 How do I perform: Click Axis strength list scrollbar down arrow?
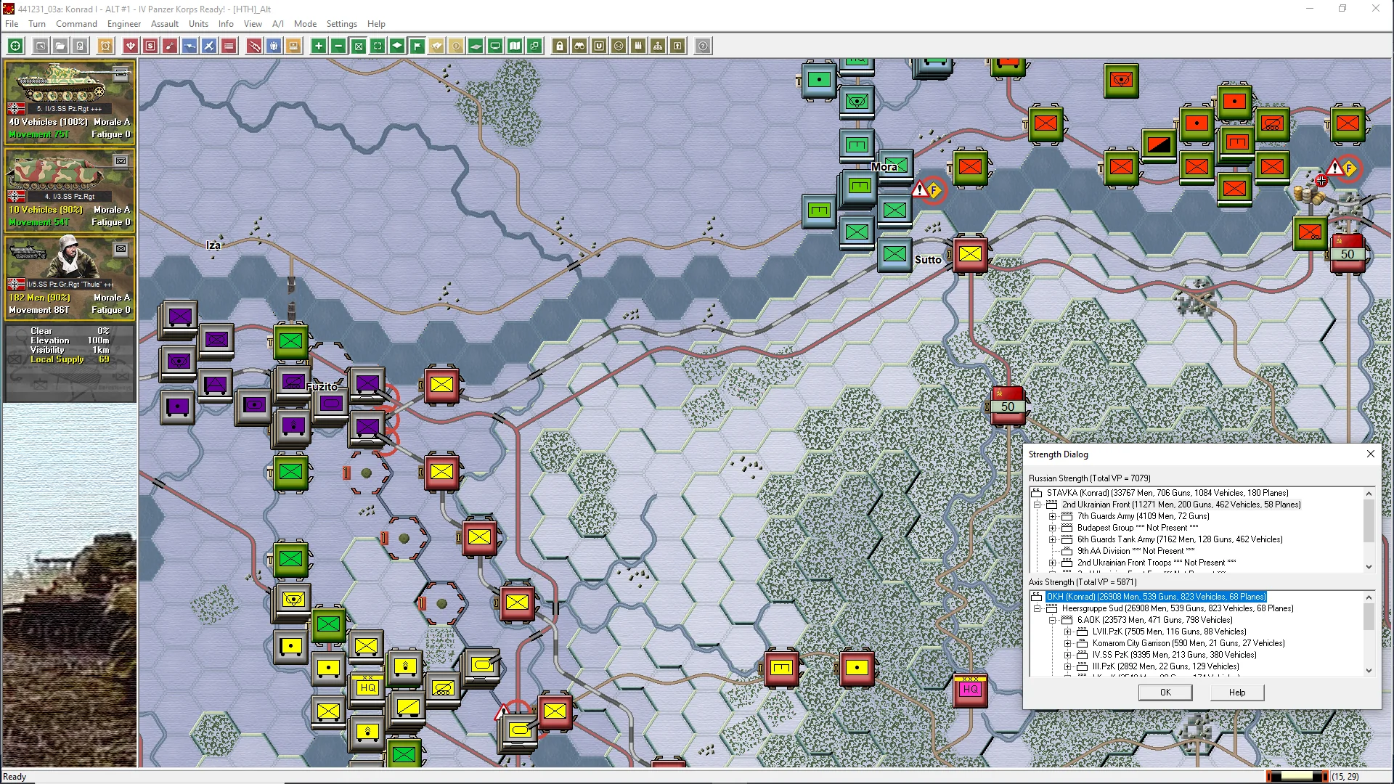[1369, 671]
